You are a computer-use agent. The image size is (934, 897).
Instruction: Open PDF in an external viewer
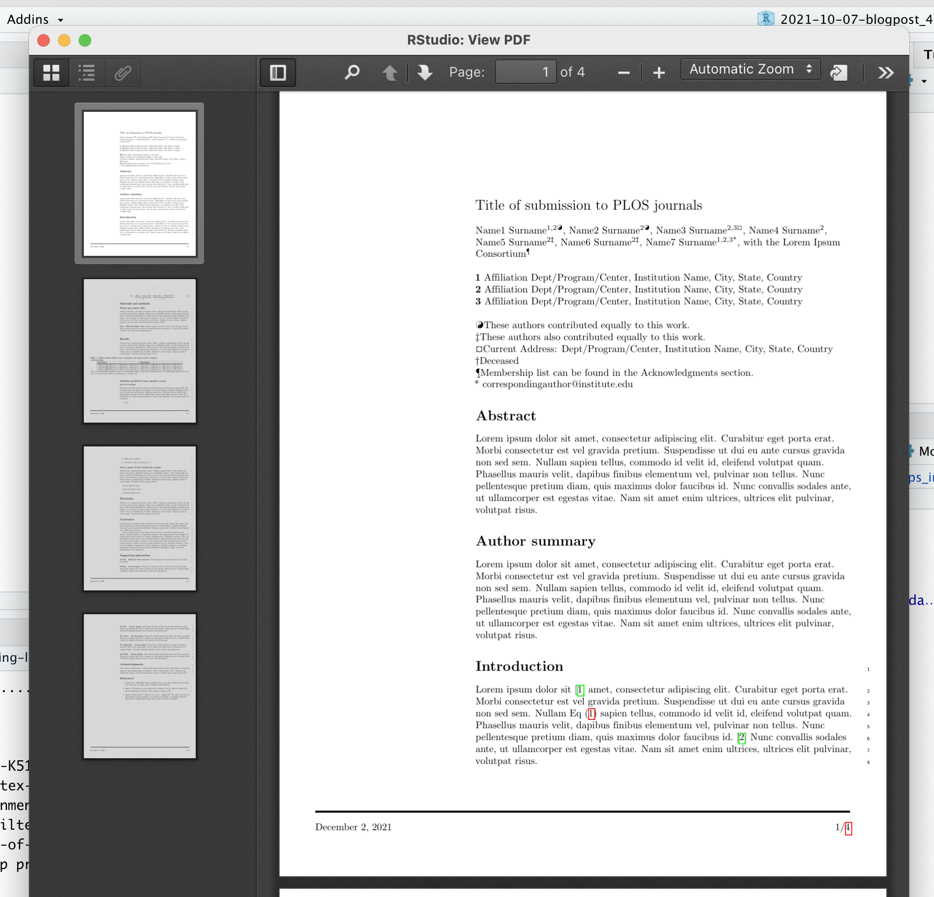point(838,72)
